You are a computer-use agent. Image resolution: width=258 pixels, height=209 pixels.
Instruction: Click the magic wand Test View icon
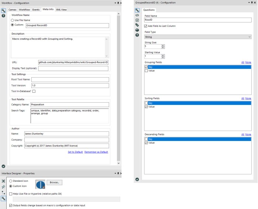[3, 187]
